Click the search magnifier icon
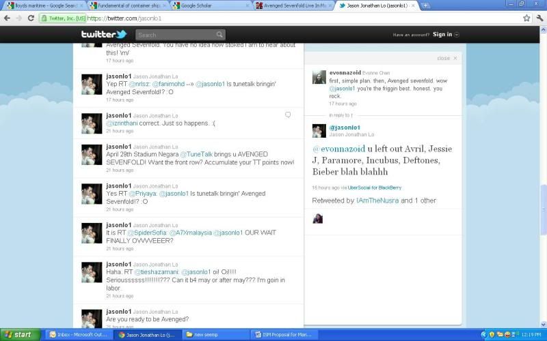 [x=219, y=35]
